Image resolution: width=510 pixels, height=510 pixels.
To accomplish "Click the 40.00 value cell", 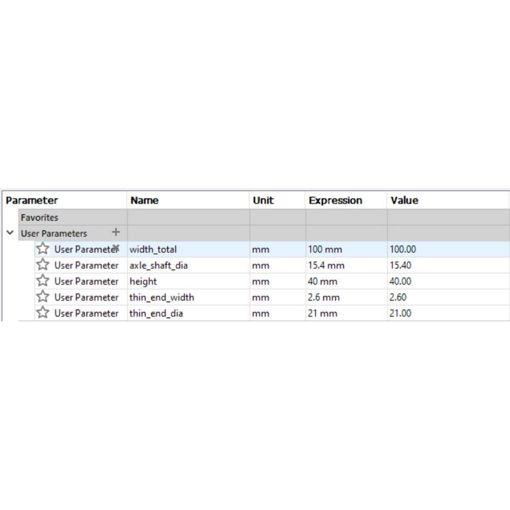I will tap(448, 282).
